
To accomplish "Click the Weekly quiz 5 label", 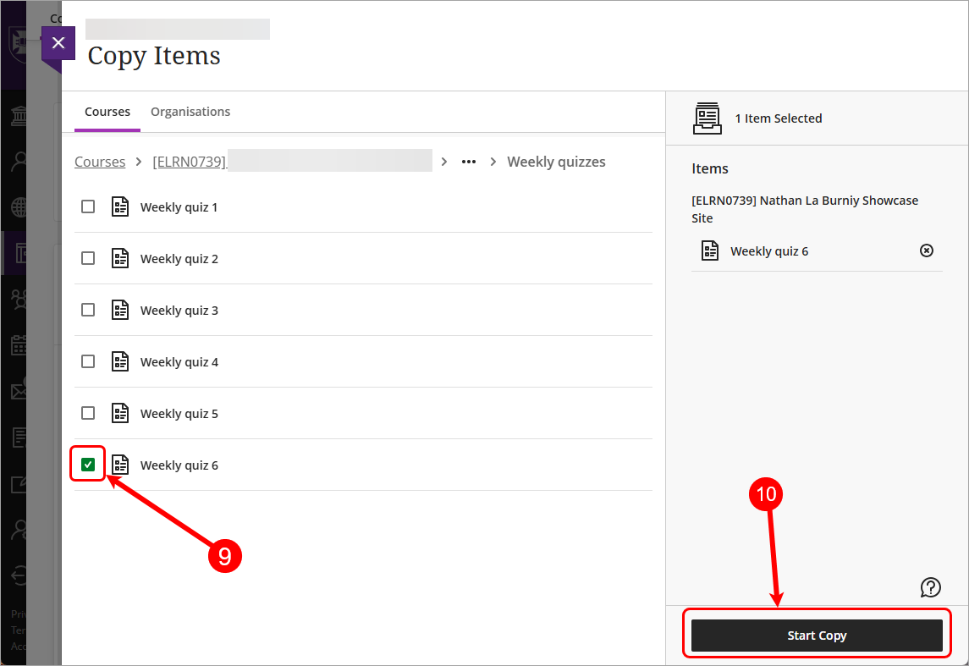I will click(x=179, y=414).
